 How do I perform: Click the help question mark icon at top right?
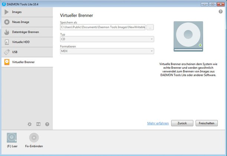[x=221, y=12]
